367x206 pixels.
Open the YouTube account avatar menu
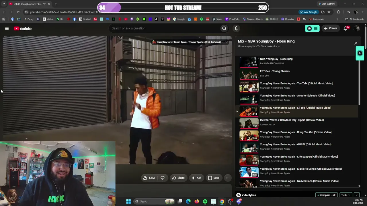click(x=357, y=28)
